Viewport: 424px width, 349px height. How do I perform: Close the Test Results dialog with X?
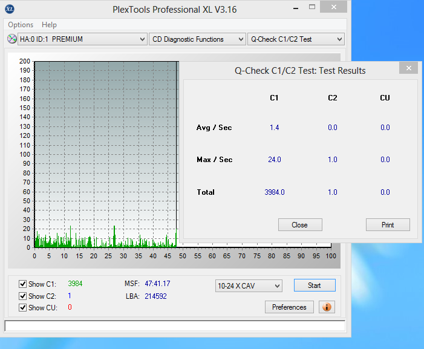409,68
